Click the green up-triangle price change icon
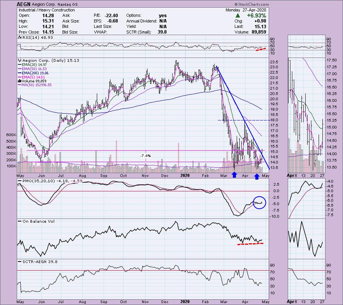343x305 pixels. coord(238,16)
